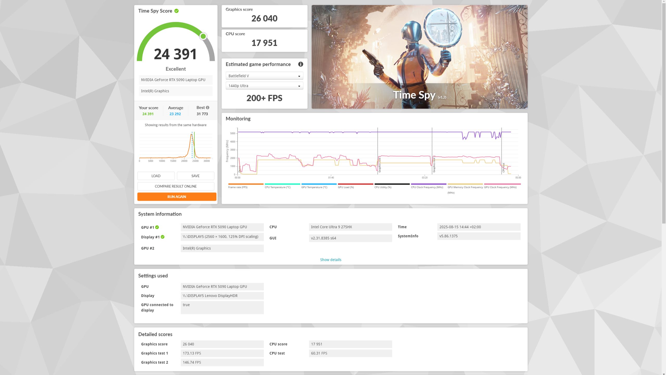Click the LOAD button
The width and height of the screenshot is (666, 375).
(156, 176)
